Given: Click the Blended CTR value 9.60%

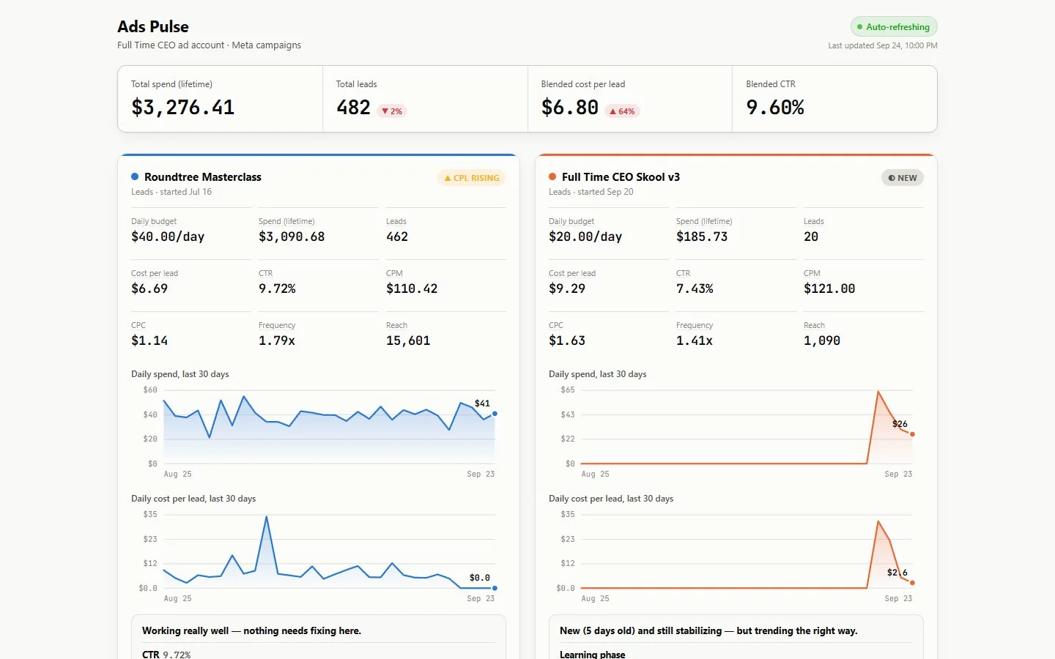Looking at the screenshot, I should point(775,108).
